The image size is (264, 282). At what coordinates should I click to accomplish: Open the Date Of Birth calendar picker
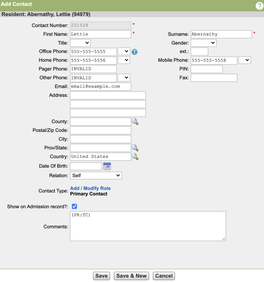click(x=107, y=166)
